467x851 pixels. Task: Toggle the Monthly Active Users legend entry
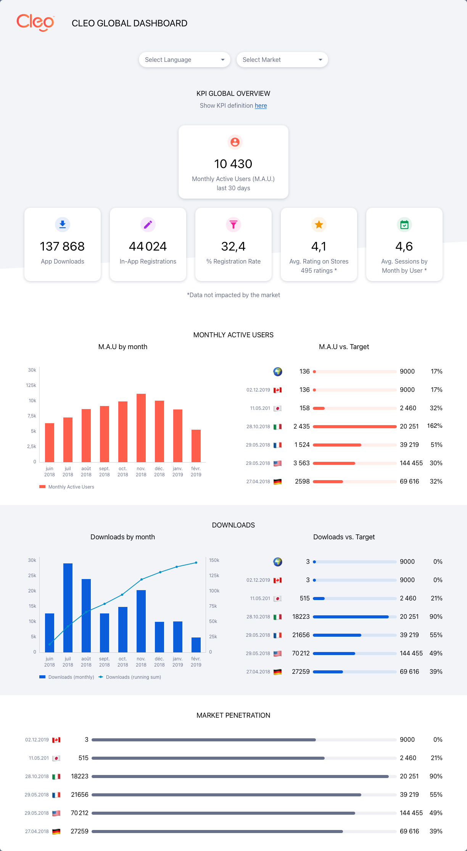[67, 487]
